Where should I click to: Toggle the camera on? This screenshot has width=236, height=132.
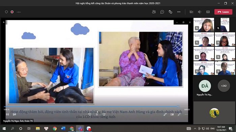pyautogui.click(x=191, y=12)
